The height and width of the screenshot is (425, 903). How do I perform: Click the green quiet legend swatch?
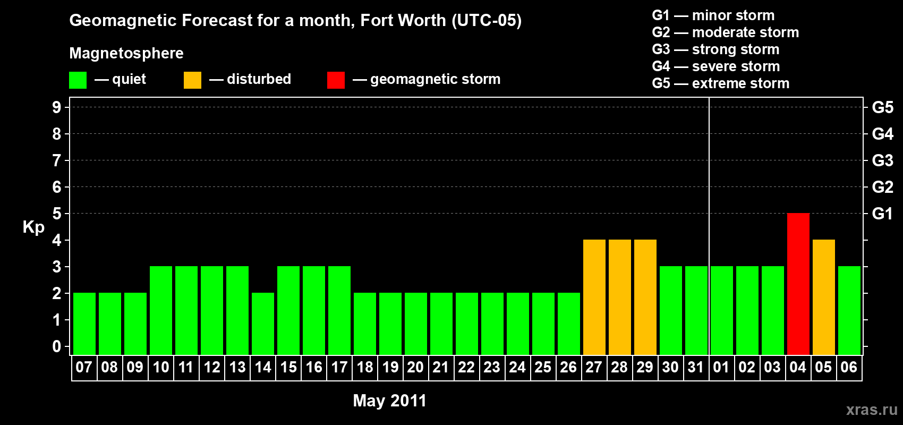(78, 80)
